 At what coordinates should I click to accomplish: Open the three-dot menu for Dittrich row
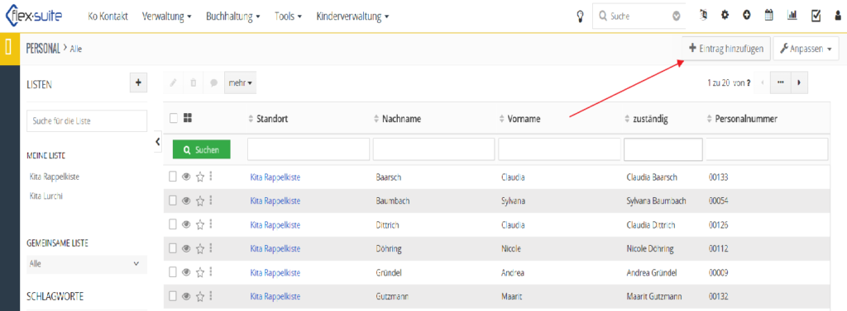[x=210, y=224]
